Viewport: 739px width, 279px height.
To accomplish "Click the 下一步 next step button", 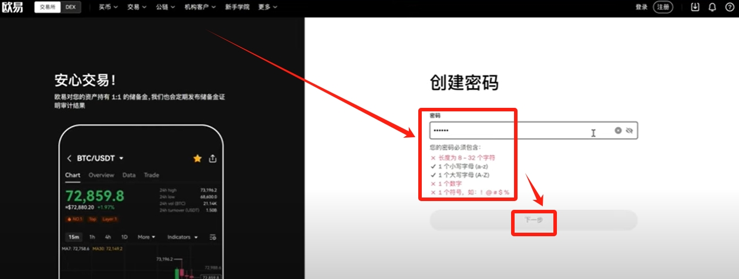I will [x=533, y=220].
